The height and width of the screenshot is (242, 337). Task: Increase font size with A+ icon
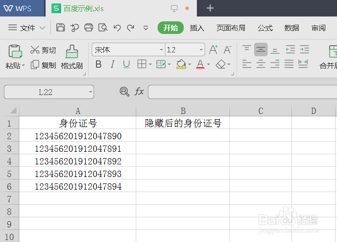coord(213,49)
